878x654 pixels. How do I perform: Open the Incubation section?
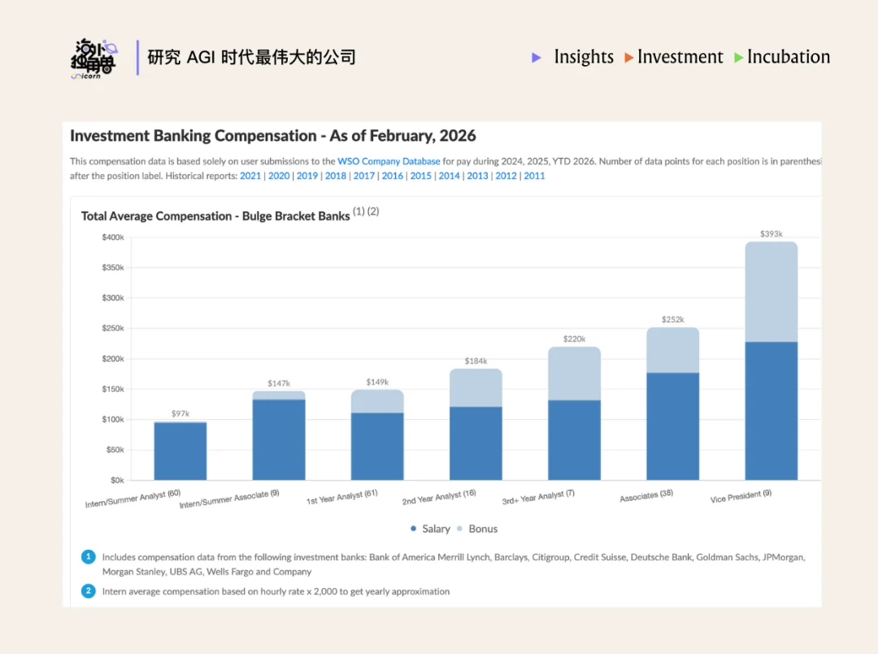pos(788,58)
